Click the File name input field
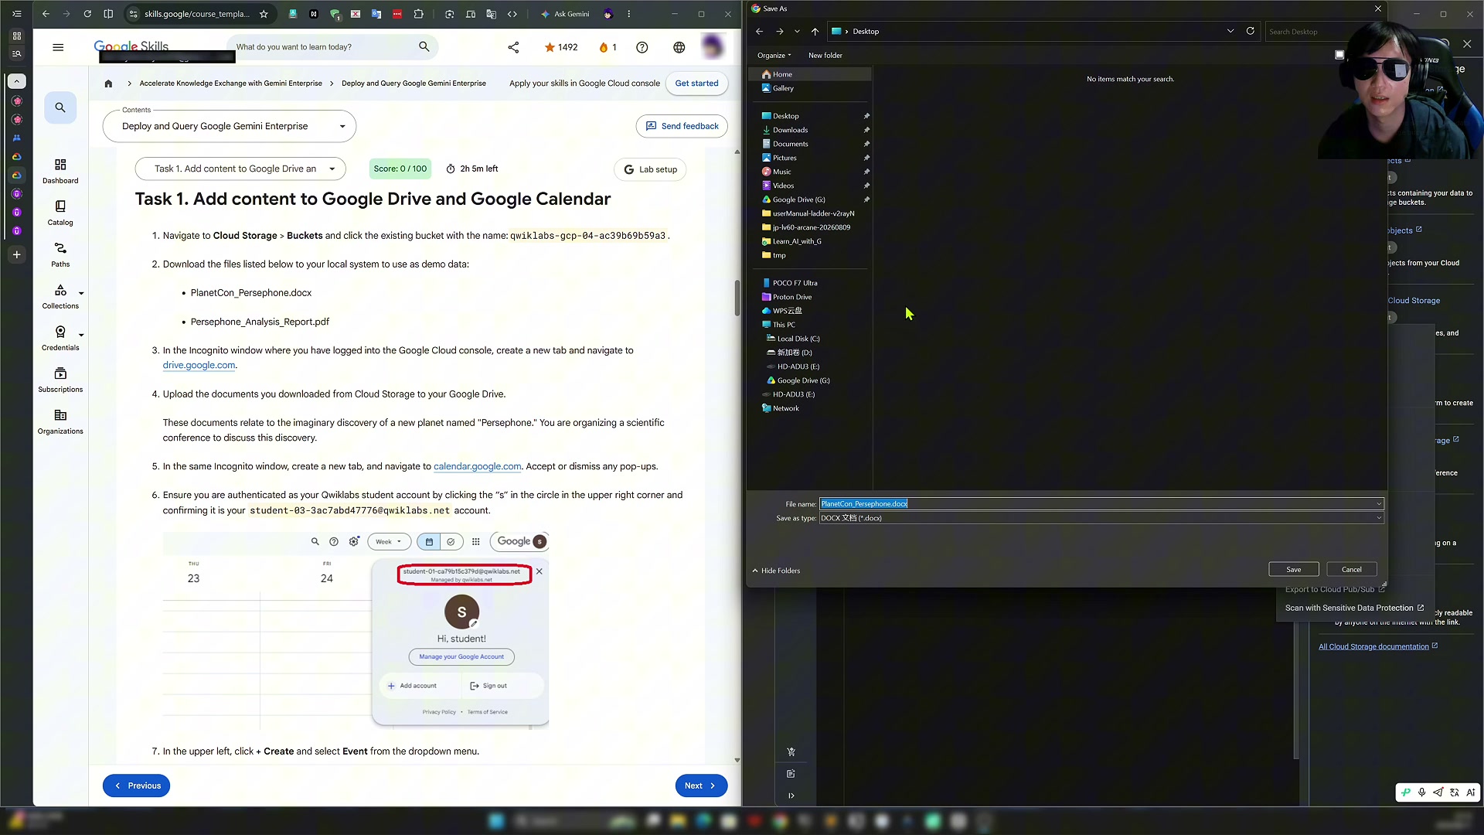The width and height of the screenshot is (1484, 835). pos(1097,504)
